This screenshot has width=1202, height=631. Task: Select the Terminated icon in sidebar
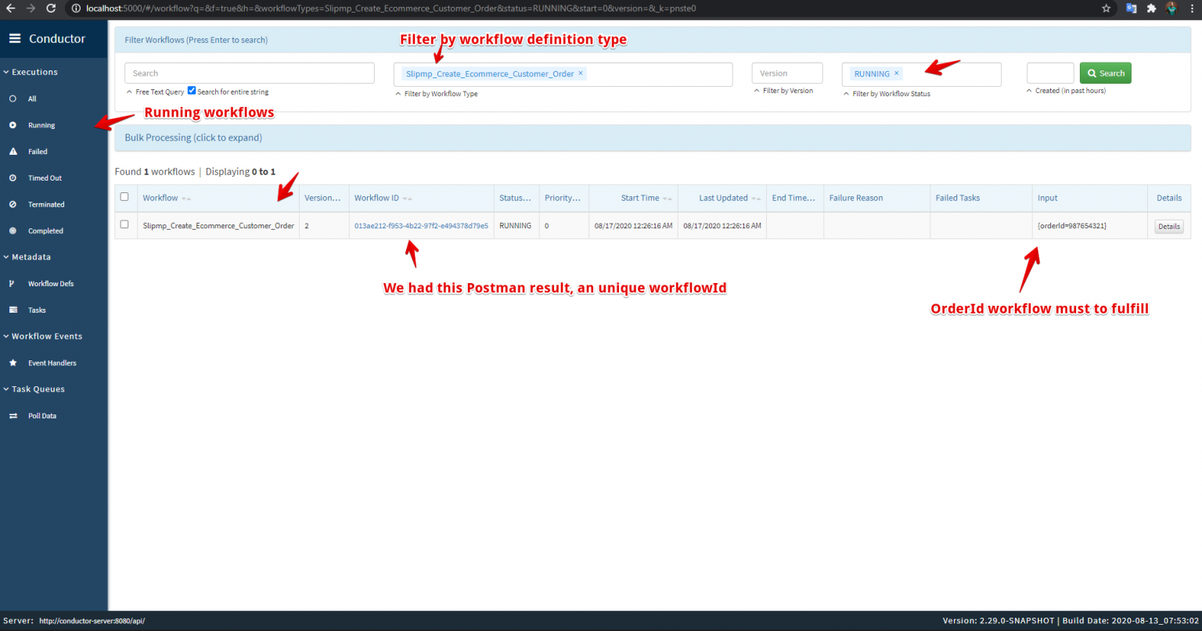13,204
